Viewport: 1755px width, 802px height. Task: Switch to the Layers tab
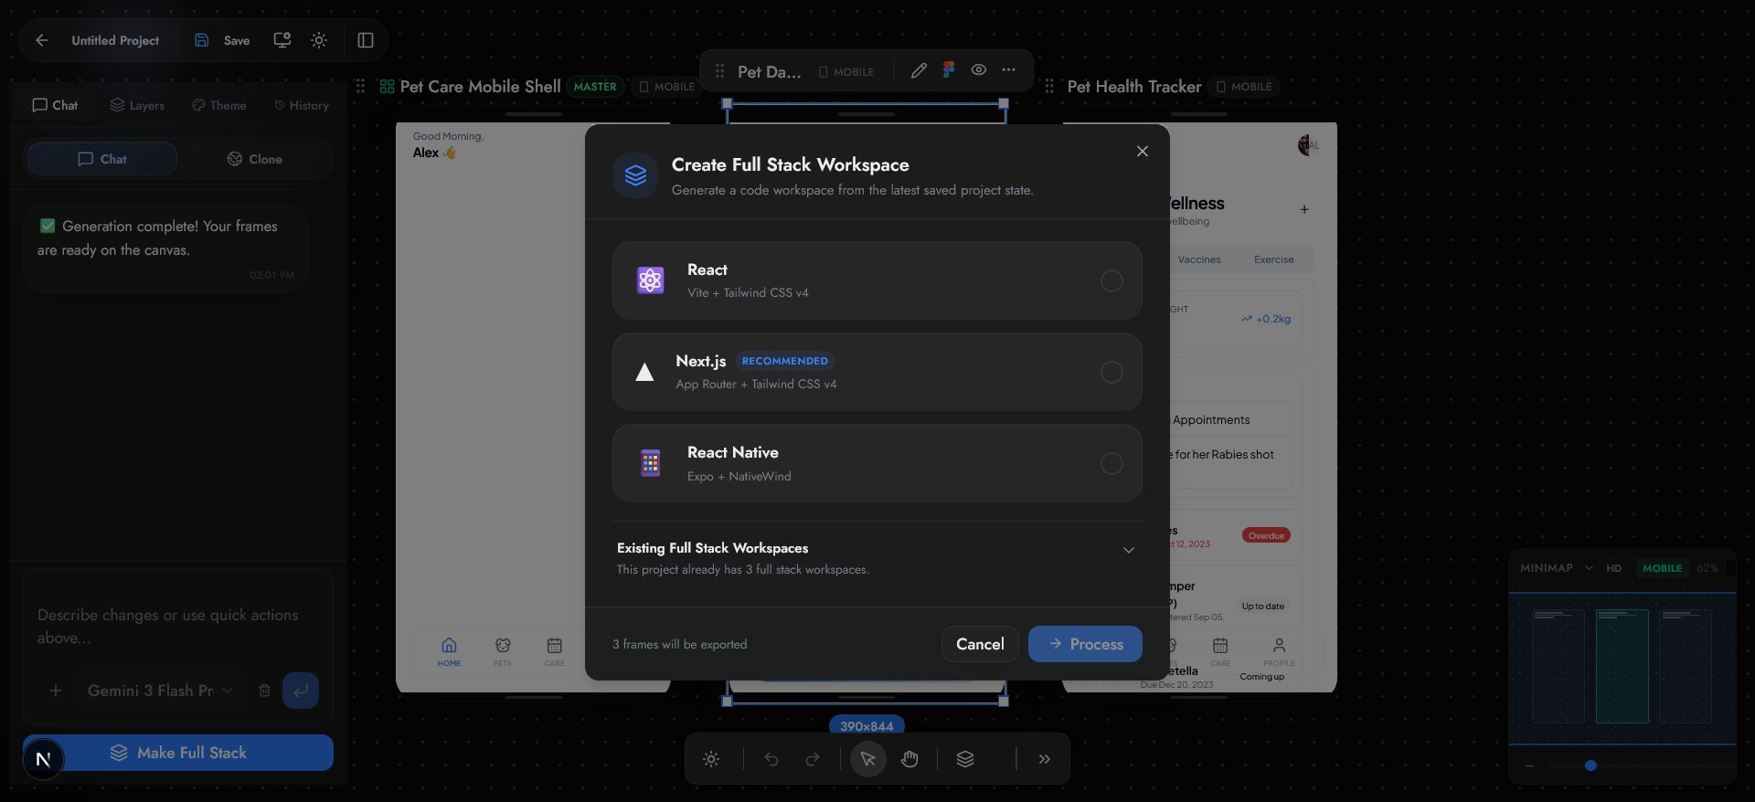[x=137, y=105]
